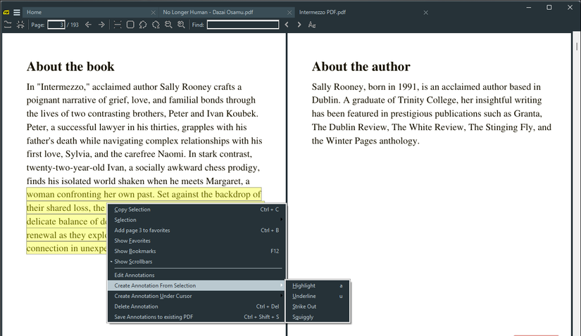This screenshot has width=581, height=336.
Task: Choose Delete Annotation menu entry
Action: click(196, 306)
